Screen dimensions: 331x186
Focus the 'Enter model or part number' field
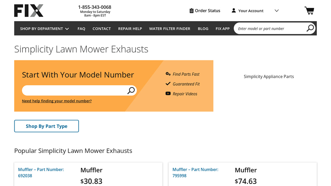click(x=271, y=29)
